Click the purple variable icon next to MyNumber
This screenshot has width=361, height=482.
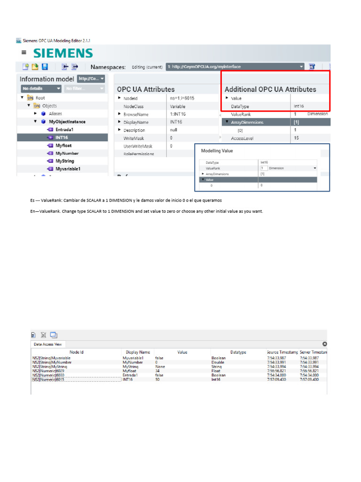click(x=50, y=153)
